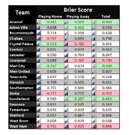Click bar icon in Sunderland Playing Away cell

67,99
